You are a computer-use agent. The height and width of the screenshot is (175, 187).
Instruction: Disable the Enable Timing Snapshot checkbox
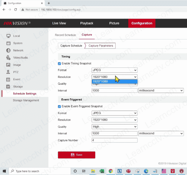59,63
